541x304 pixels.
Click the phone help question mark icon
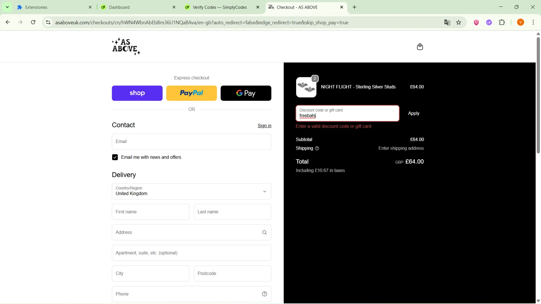pyautogui.click(x=264, y=294)
